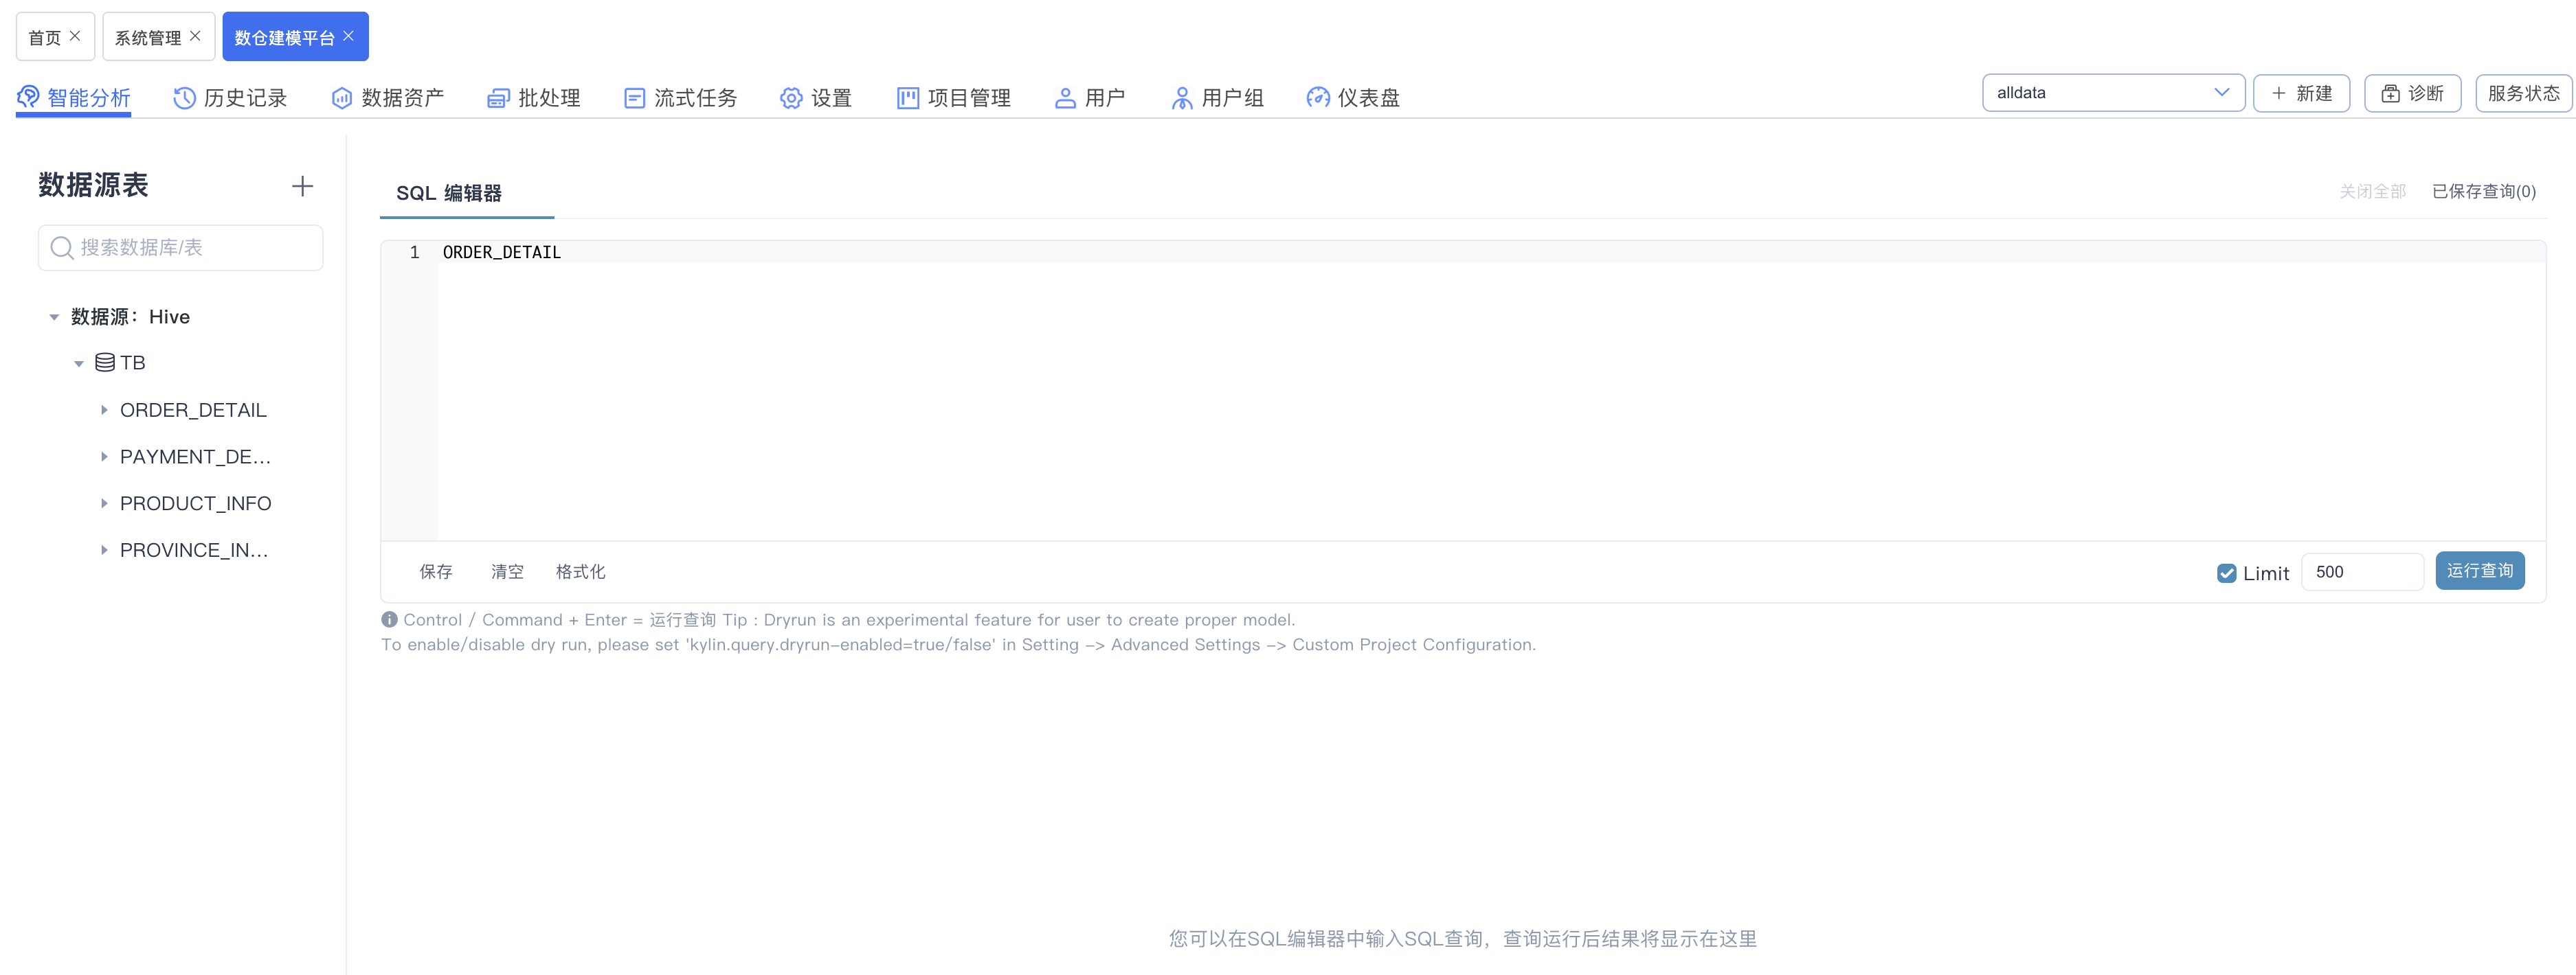Switch to the 系统管理 tab
The image size is (2576, 975).
pos(148,38)
